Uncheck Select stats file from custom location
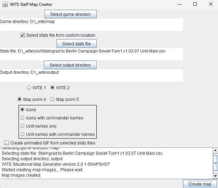The height and width of the screenshot is (188, 218). tap(23, 35)
